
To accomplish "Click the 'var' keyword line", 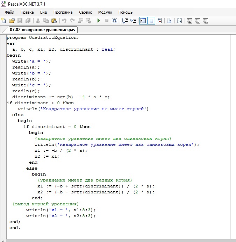I will tap(11, 43).
